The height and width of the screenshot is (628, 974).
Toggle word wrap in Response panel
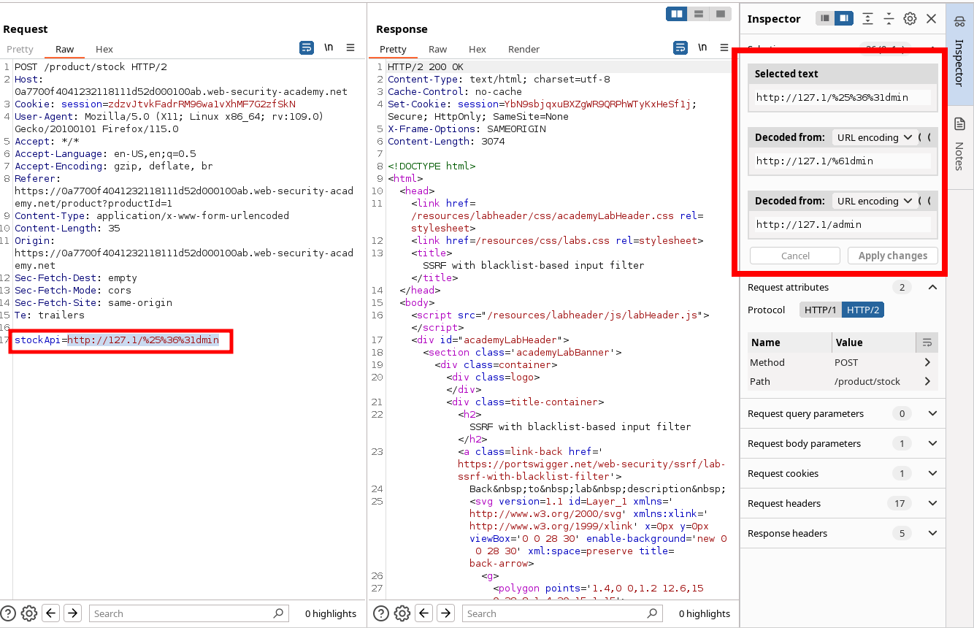pos(680,47)
